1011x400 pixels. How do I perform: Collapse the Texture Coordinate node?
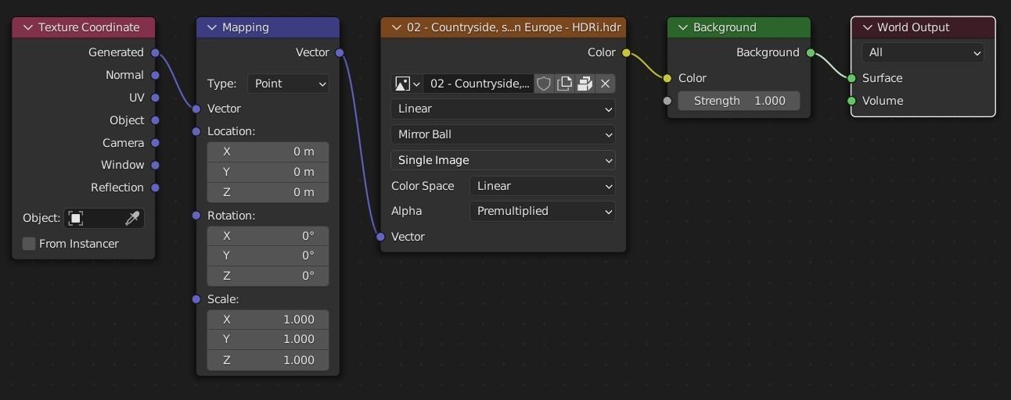tap(28, 27)
